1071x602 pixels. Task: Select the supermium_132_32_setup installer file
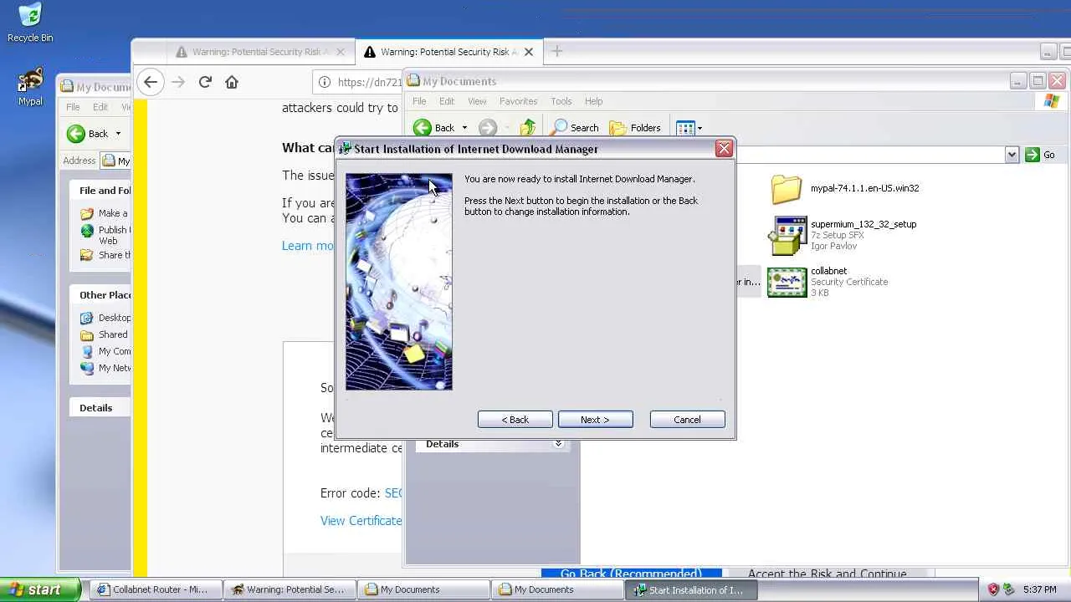pyautogui.click(x=843, y=235)
